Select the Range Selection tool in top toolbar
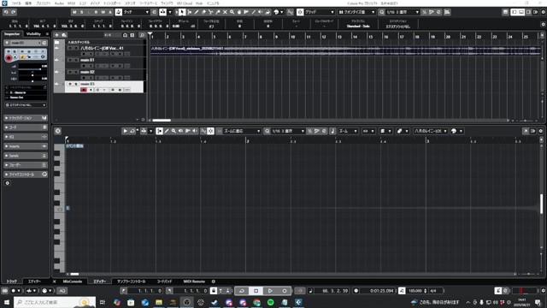547x308 pixels. pos(190,12)
